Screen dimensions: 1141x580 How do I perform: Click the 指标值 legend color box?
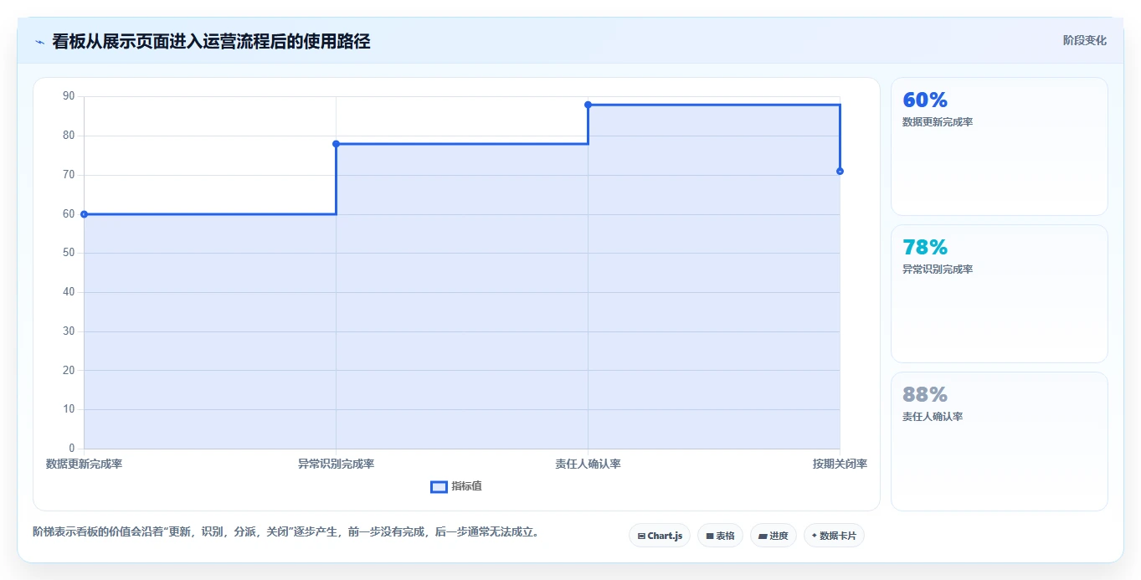coord(439,487)
